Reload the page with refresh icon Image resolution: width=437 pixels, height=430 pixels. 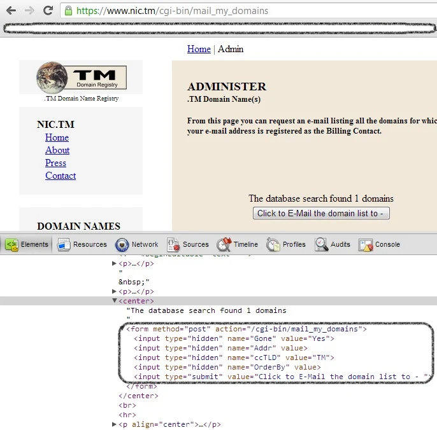point(48,10)
